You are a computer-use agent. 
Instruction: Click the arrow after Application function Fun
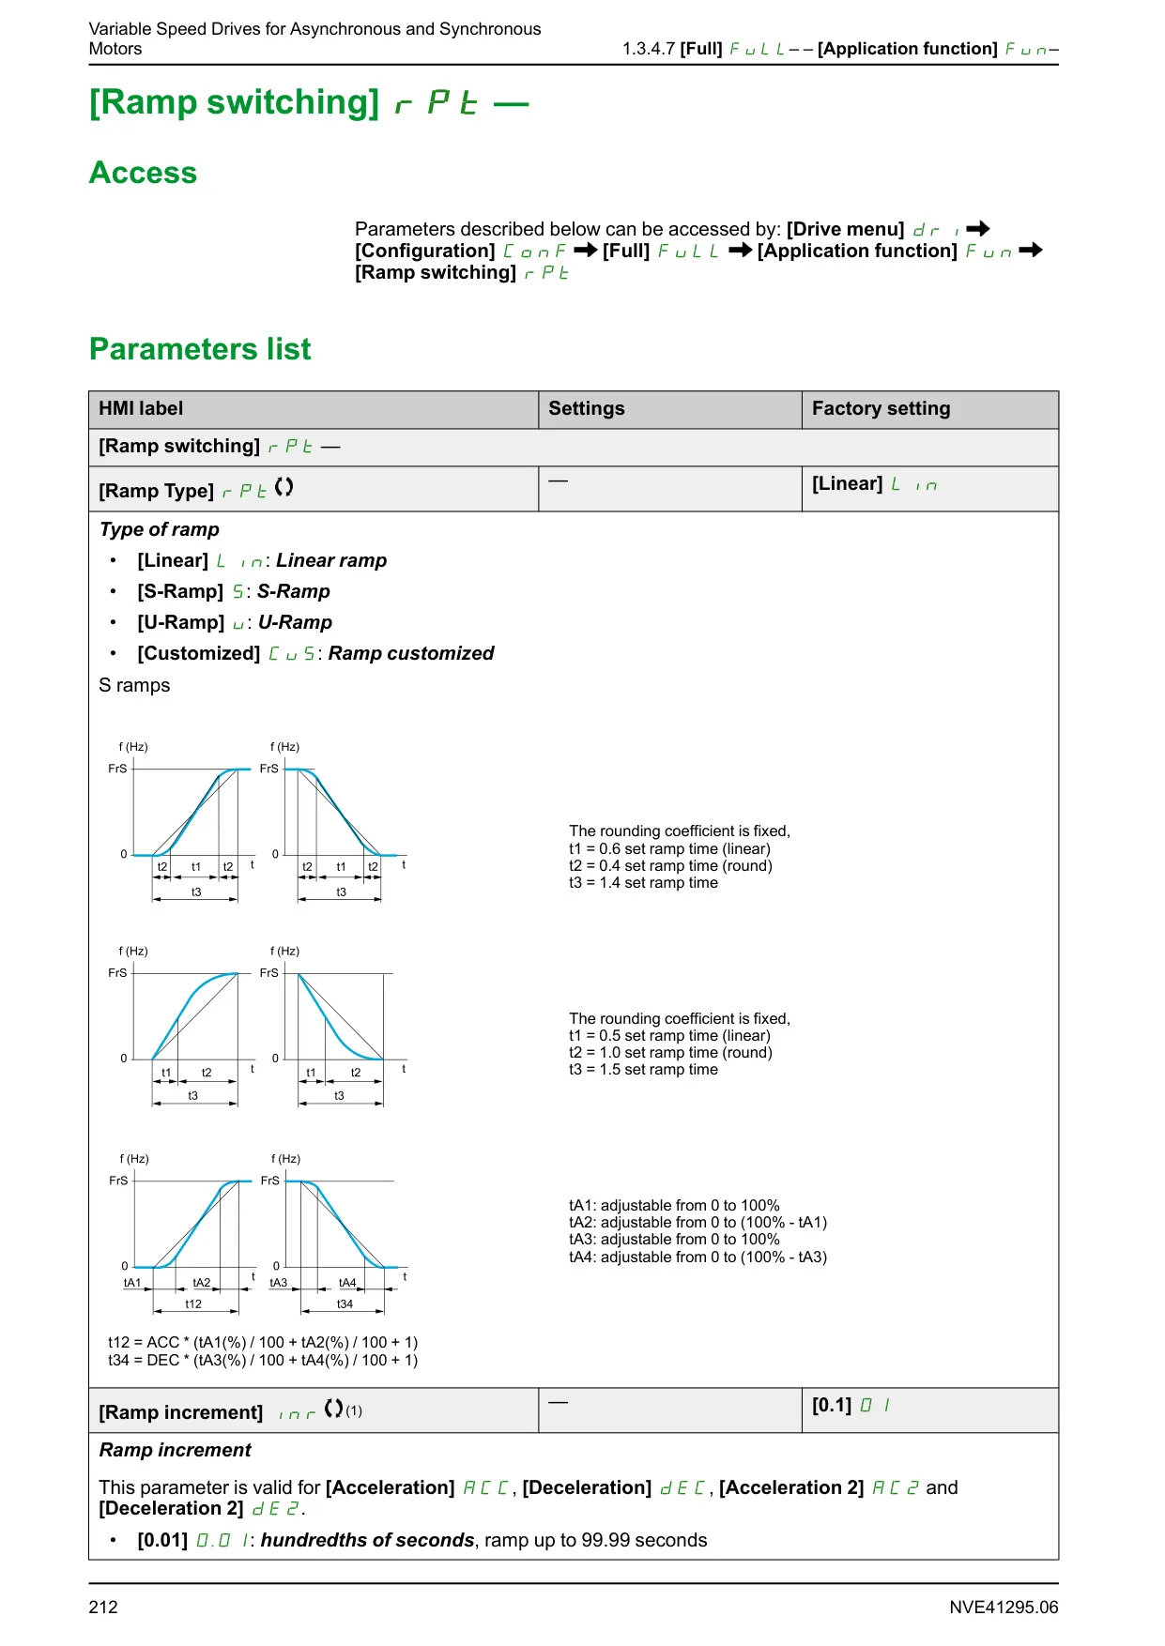(x=1030, y=251)
